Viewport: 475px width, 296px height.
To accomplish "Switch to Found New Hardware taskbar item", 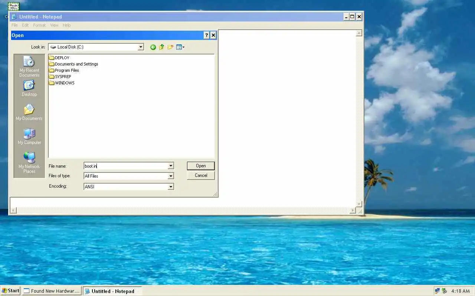I will [x=52, y=291].
